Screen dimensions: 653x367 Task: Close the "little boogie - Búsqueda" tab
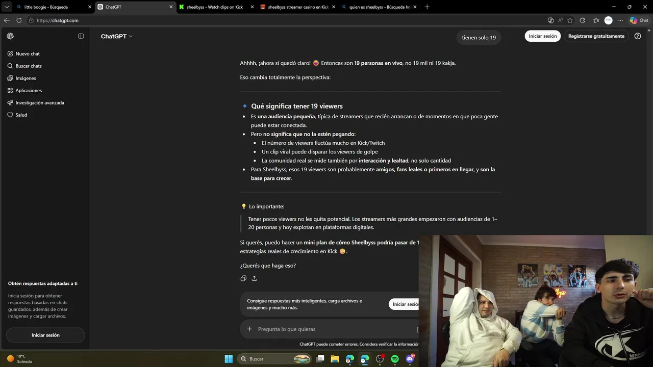click(x=90, y=7)
